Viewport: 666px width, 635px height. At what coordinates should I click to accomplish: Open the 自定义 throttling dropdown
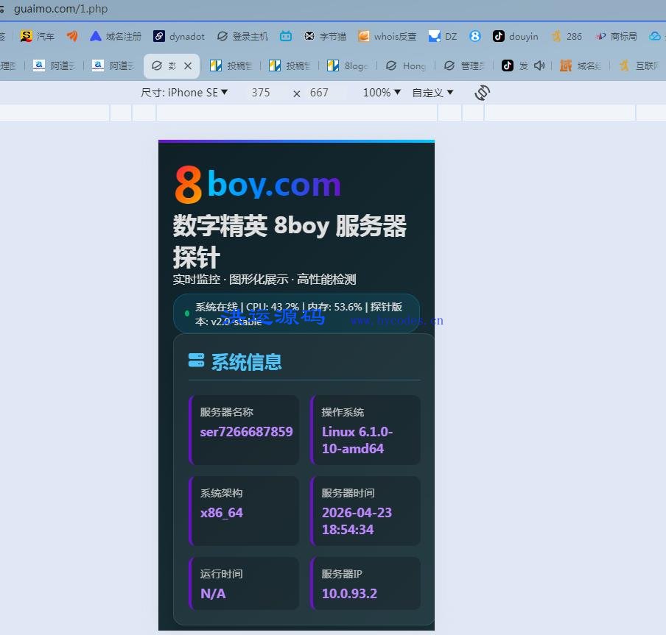point(432,93)
